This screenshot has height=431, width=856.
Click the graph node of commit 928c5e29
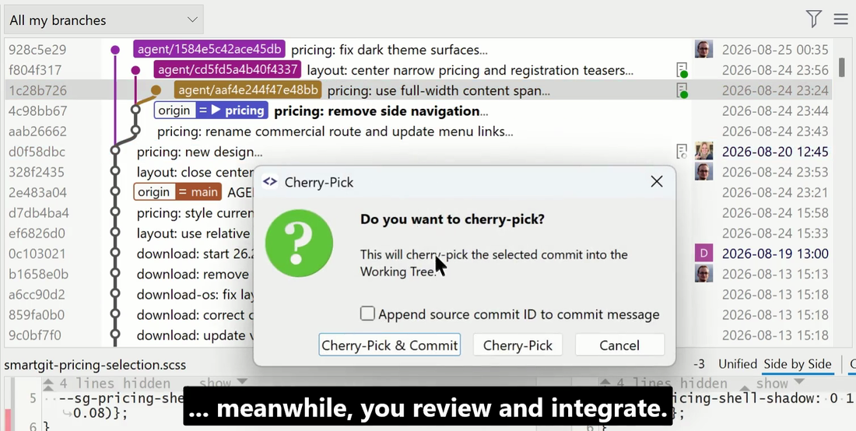[115, 51]
